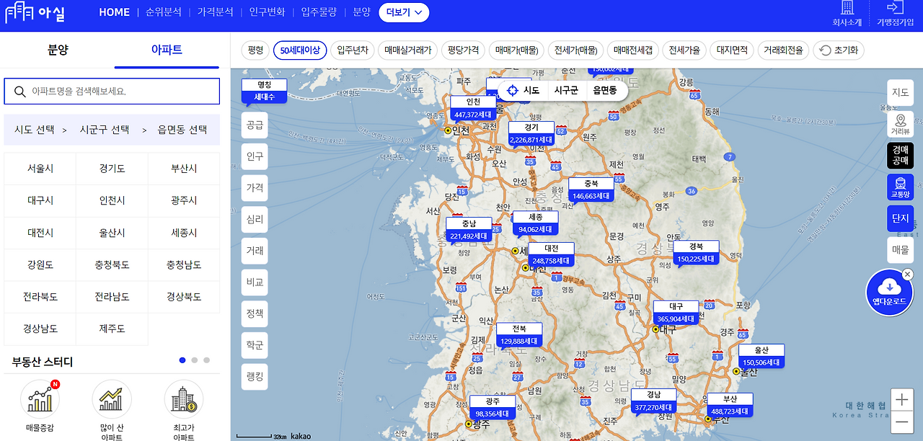This screenshot has width=923, height=441.
Task: Toggle the 50세대이상 filter
Action: pos(300,50)
